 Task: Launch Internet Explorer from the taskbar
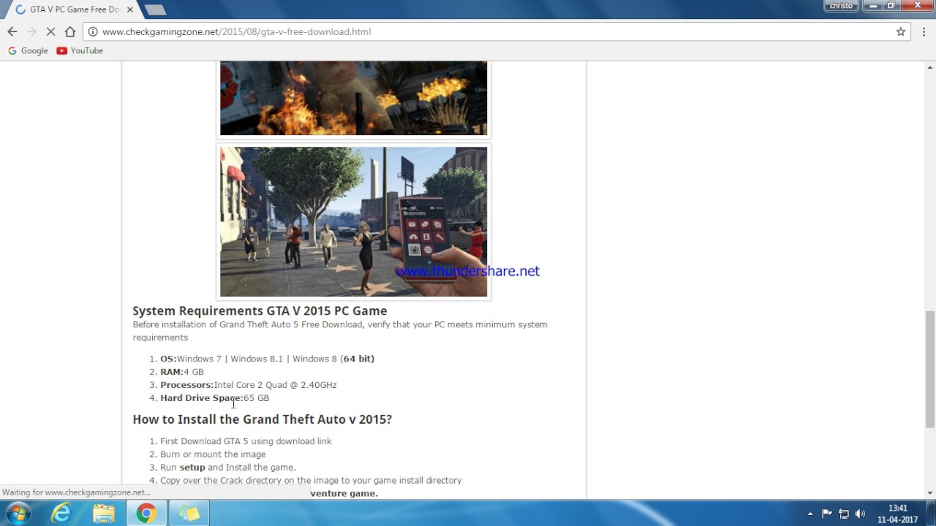[x=61, y=514]
